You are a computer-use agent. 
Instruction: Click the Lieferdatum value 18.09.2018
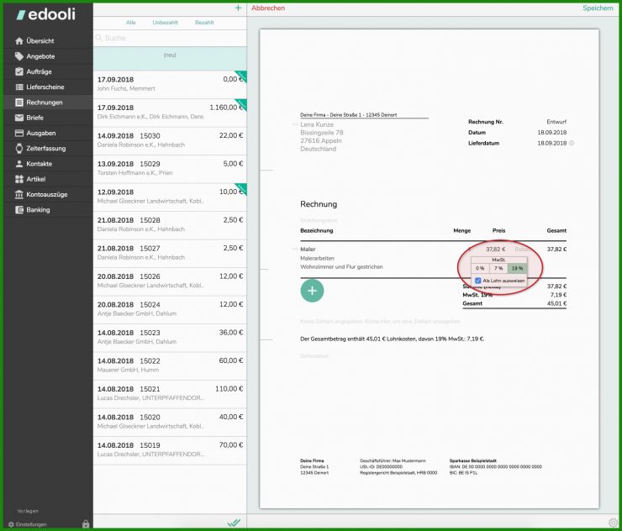[551, 143]
